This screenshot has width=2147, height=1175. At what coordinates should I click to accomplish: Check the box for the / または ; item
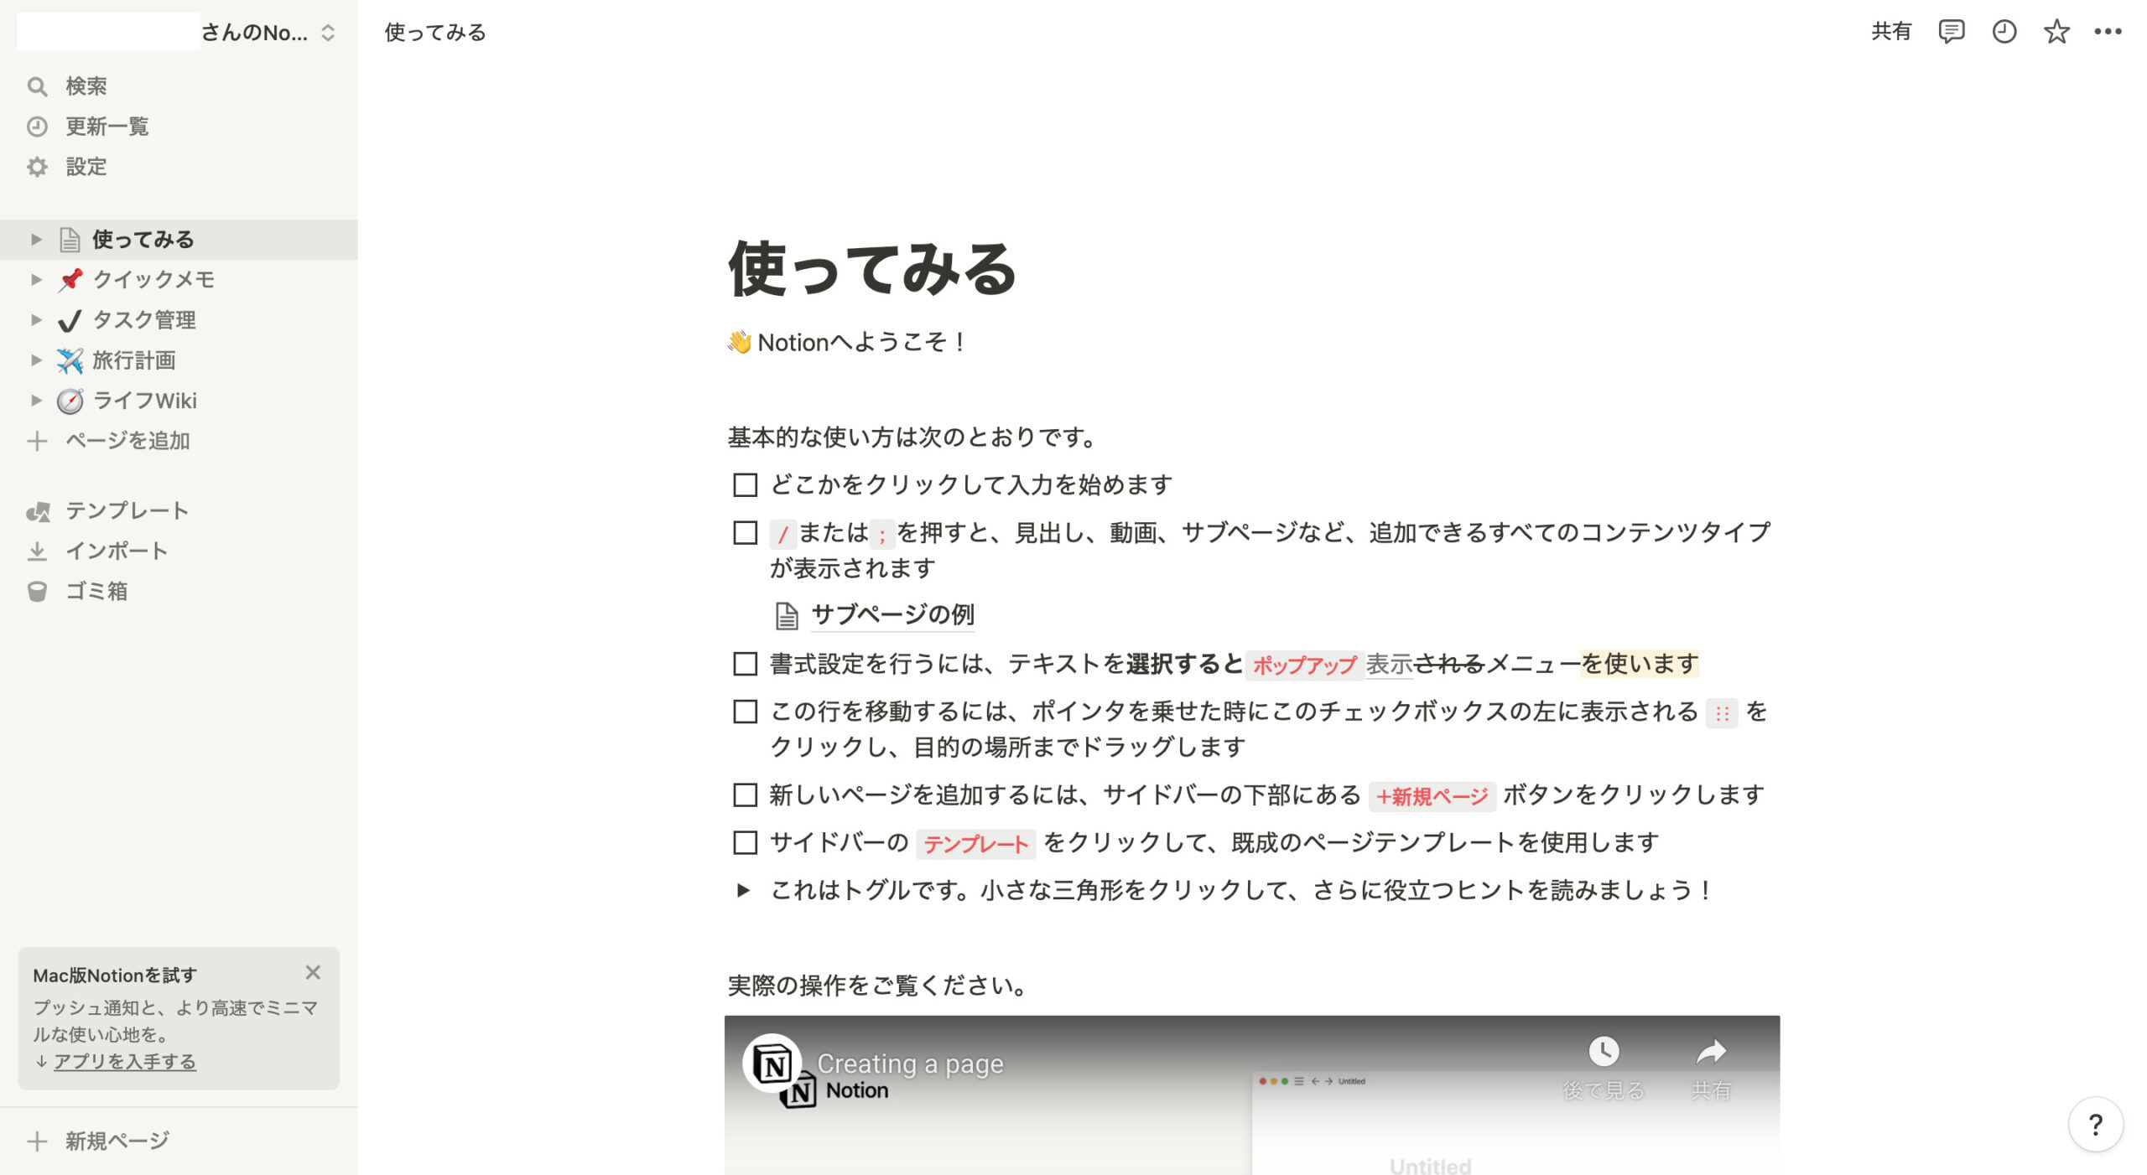[745, 533]
